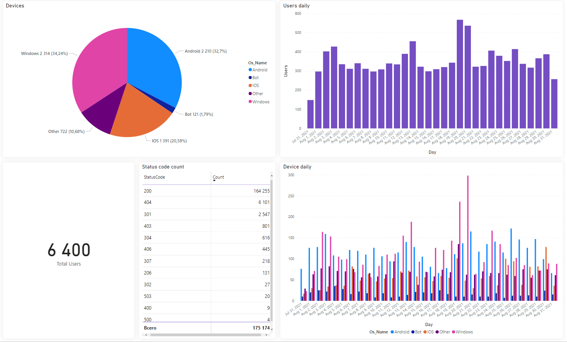567x342 pixels.
Task: Click the Windows legend marker in Devices
Action: (250, 102)
